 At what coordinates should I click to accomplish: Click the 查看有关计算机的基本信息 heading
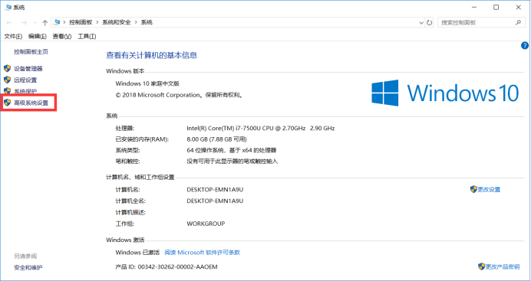point(152,55)
